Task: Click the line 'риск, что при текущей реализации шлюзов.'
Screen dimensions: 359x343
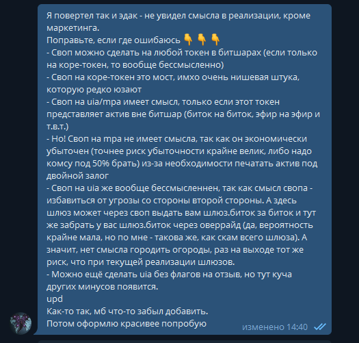Action: tap(141, 262)
